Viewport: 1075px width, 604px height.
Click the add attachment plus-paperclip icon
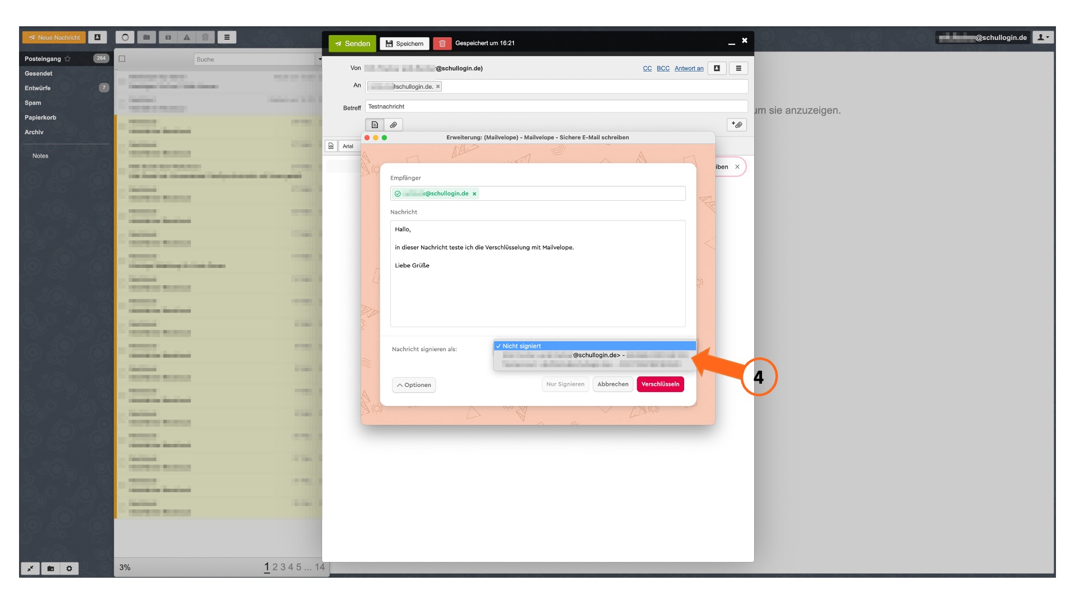point(737,125)
